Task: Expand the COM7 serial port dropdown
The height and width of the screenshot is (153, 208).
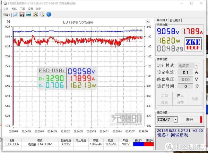Action: (x=176, y=120)
